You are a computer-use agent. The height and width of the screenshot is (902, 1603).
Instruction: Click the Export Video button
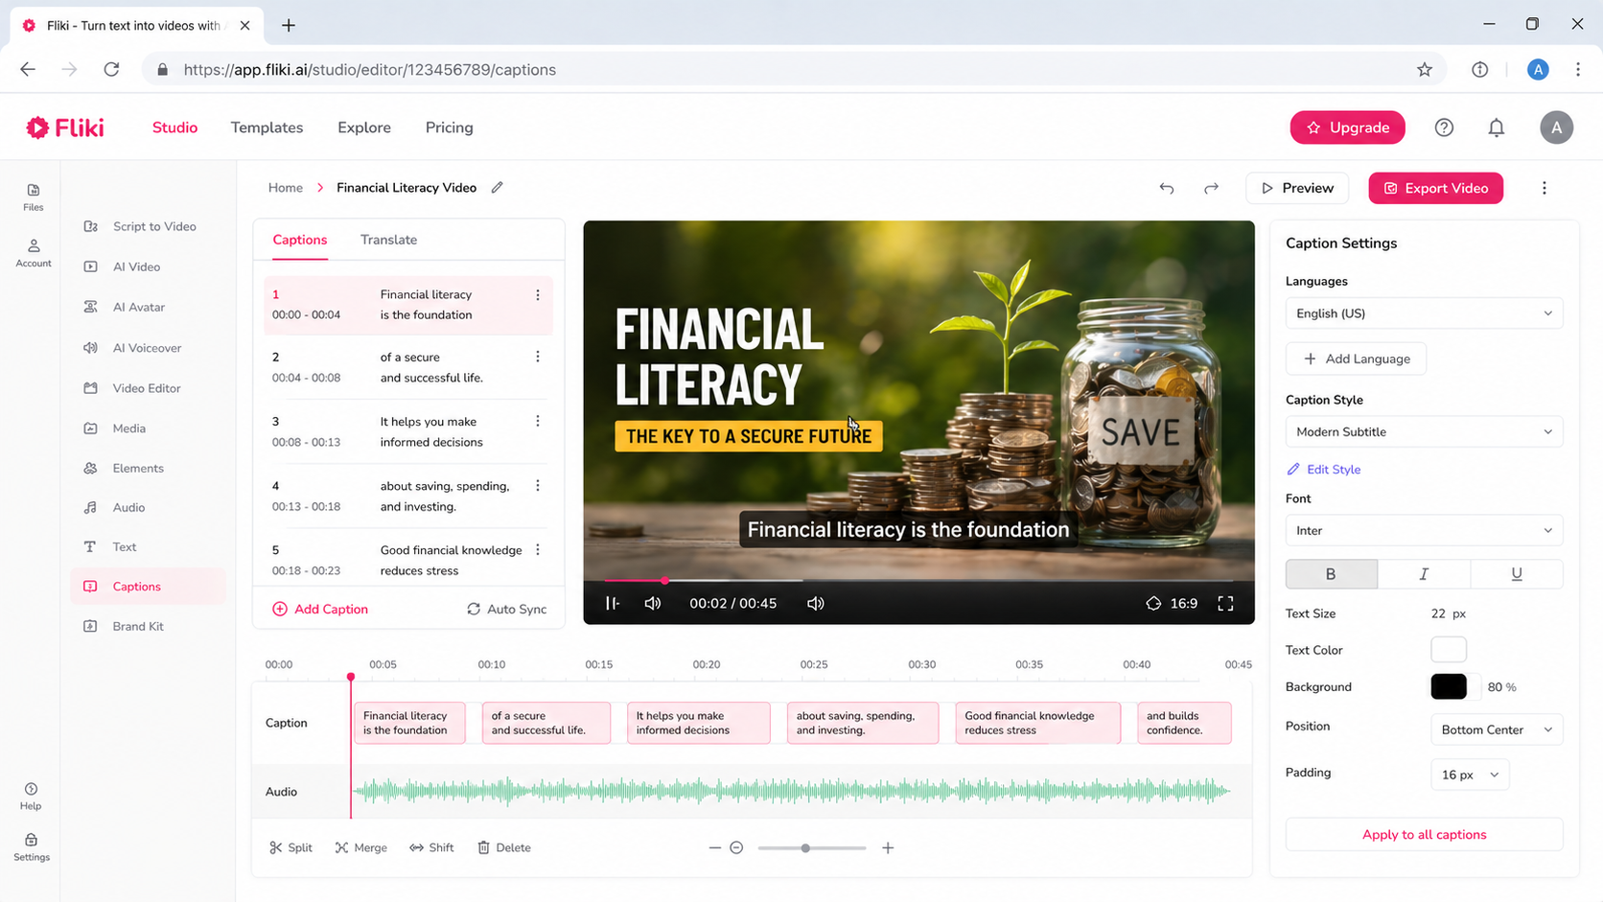click(x=1435, y=188)
